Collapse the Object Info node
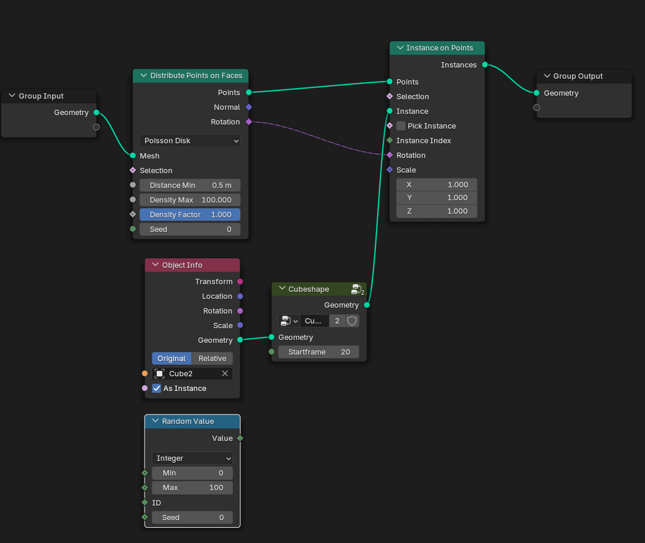This screenshot has width=645, height=543. pos(156,265)
